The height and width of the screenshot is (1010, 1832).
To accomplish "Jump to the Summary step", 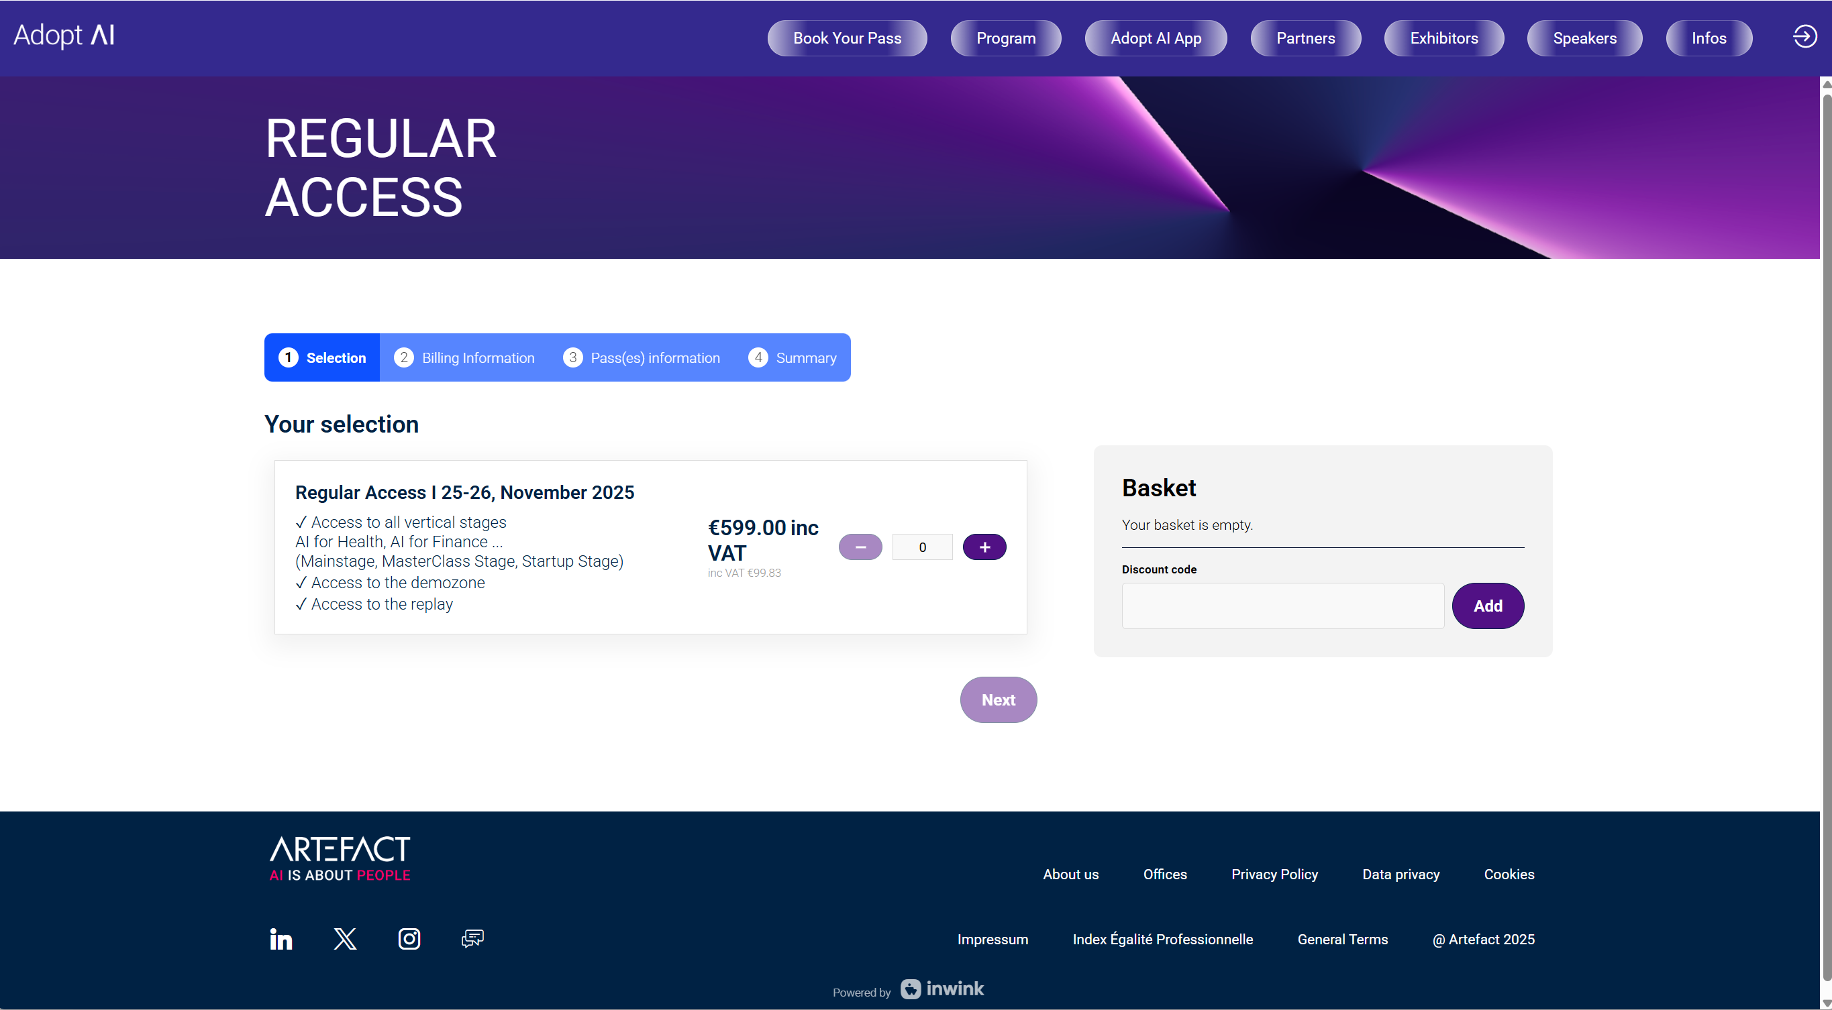I will [x=793, y=357].
